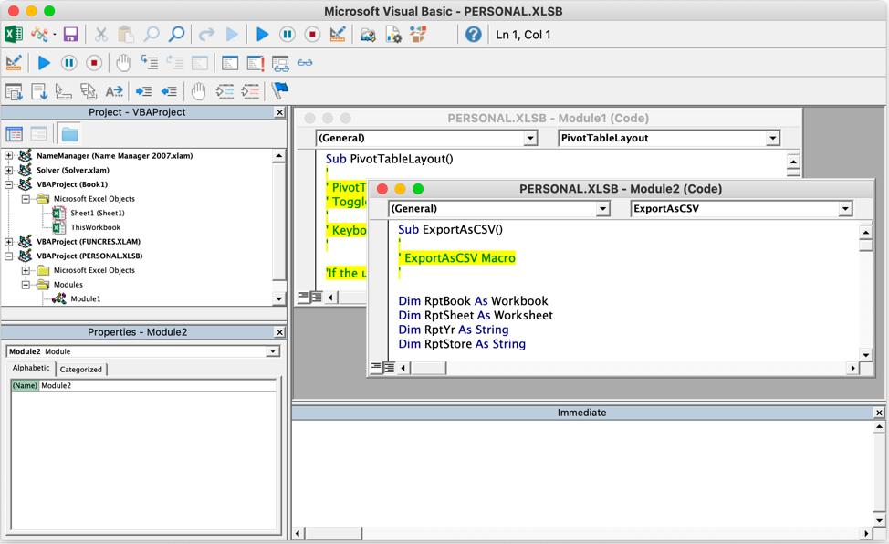Close the Immediate window
The width and height of the screenshot is (889, 544).
coord(879,413)
